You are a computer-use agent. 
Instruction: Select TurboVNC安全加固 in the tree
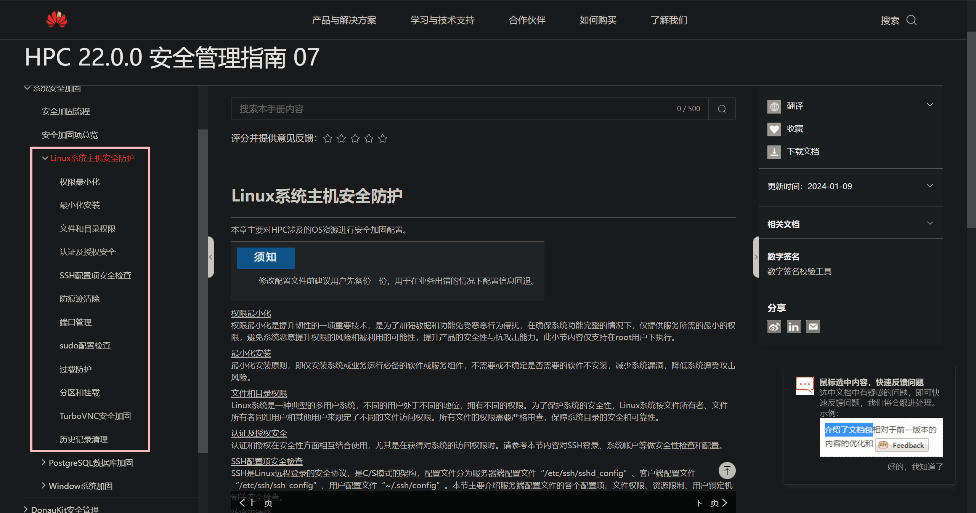click(x=95, y=416)
